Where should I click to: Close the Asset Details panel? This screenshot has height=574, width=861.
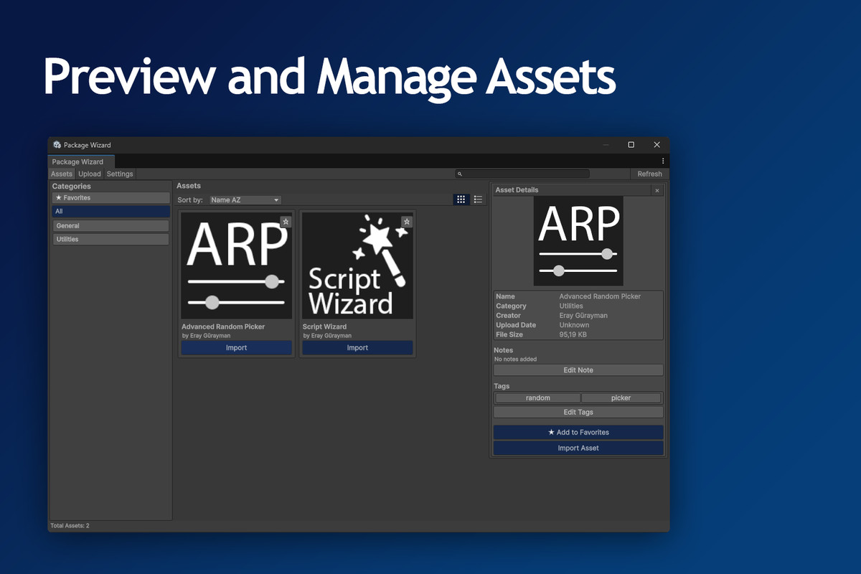pos(657,190)
